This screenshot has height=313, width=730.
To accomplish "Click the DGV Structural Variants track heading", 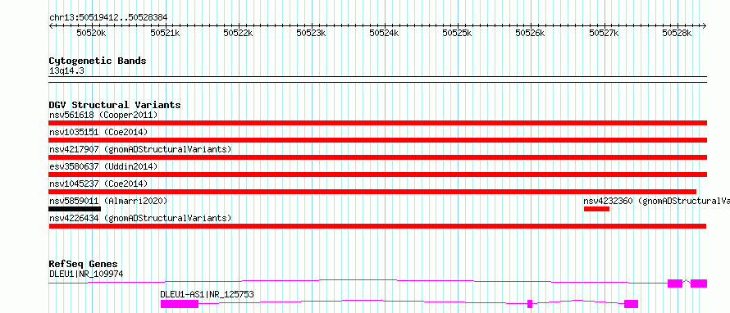I will pyautogui.click(x=115, y=105).
